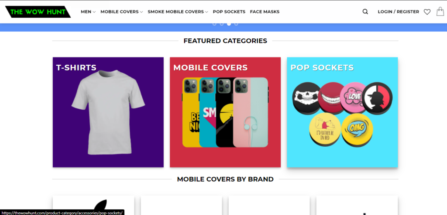Open the shopping bag cart icon
Viewport: 447px width, 215px height.
440,12
